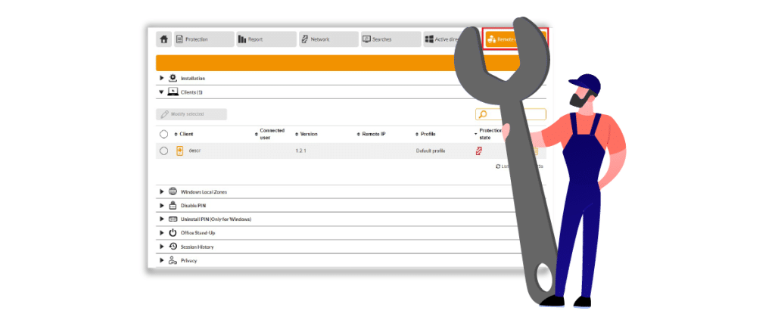Click the Session History clock icon
Screen dimensions: 775x323
173,246
